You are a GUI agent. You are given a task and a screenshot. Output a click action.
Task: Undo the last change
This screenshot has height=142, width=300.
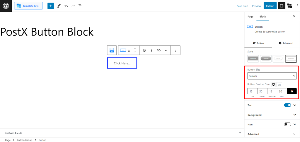click(x=66, y=6)
